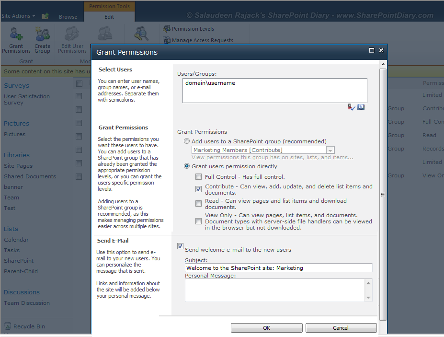Screen dimensions: 444x337
Task: Click the Permission Tools tab header
Action: tap(109, 6)
